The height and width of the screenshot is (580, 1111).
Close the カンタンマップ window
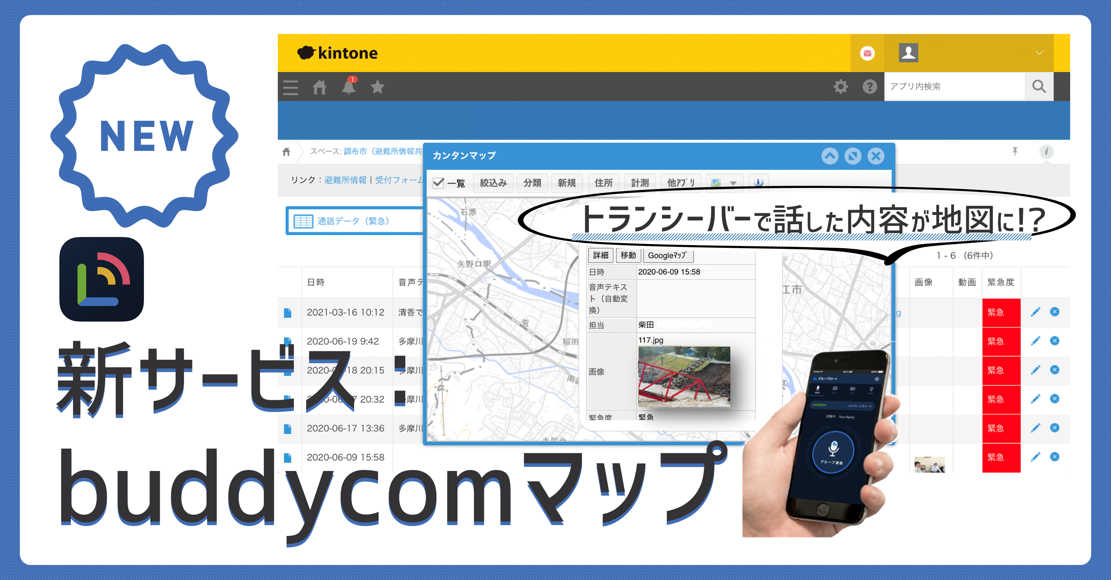point(876,156)
